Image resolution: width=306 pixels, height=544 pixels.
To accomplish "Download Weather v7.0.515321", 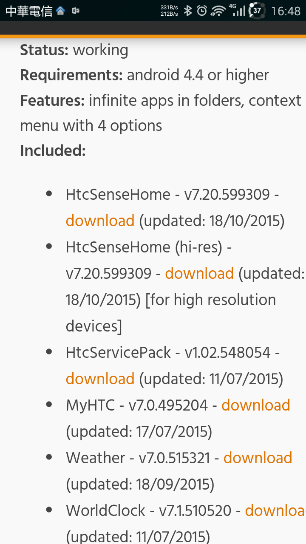I will coord(258,458).
